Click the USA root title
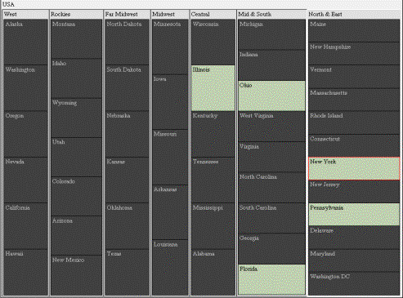The width and height of the screenshot is (403, 298). tap(8, 4)
